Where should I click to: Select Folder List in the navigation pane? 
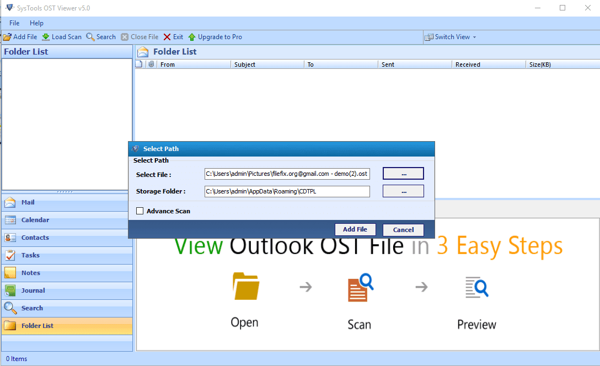tap(67, 326)
